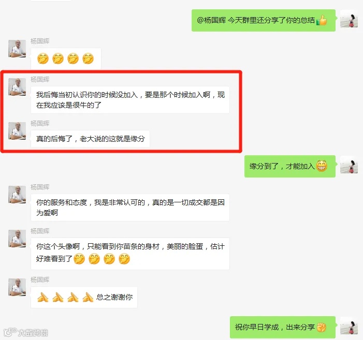
Task: Select message bubble 真的后悔了，老大说的这就是缘分
Action: tap(90, 139)
